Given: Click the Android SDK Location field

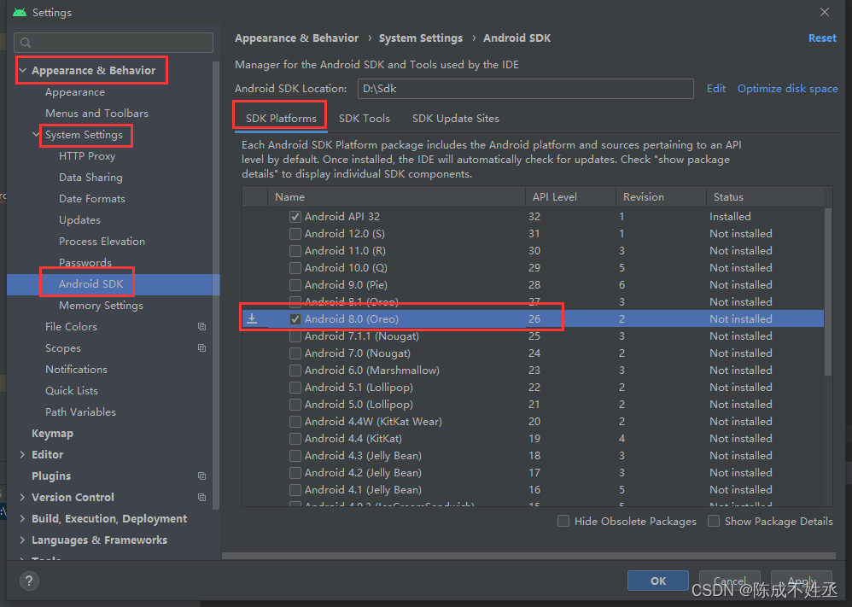Looking at the screenshot, I should 525,89.
